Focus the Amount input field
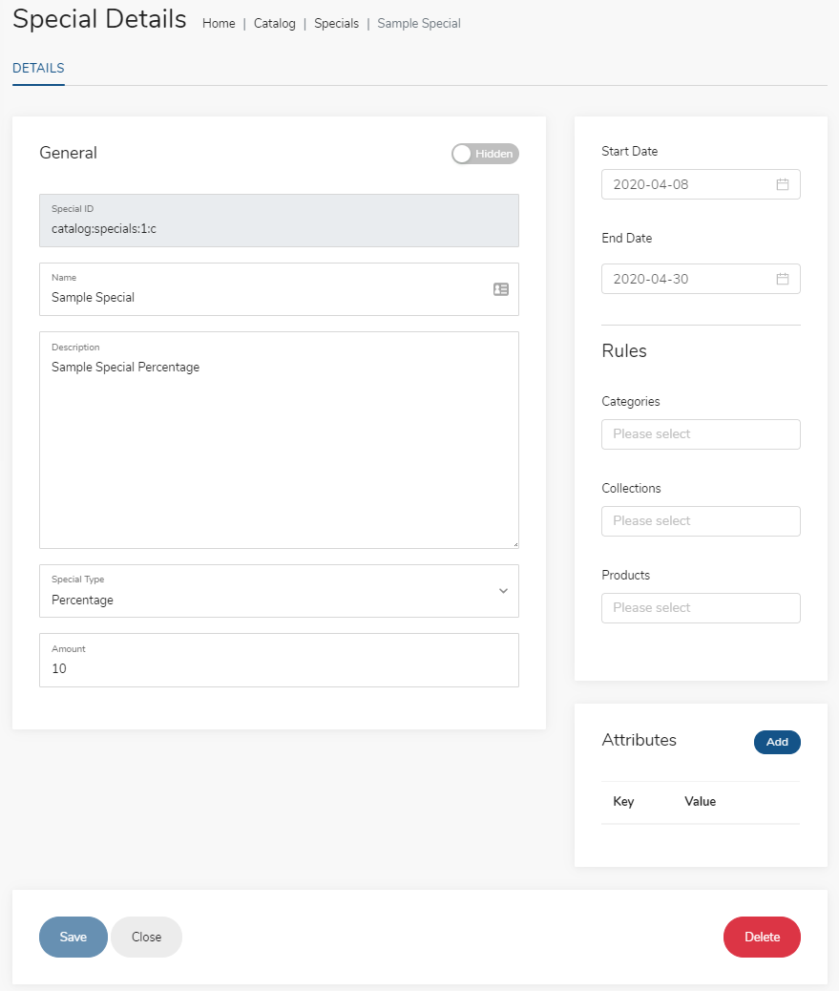This screenshot has height=991, width=839. [280, 660]
